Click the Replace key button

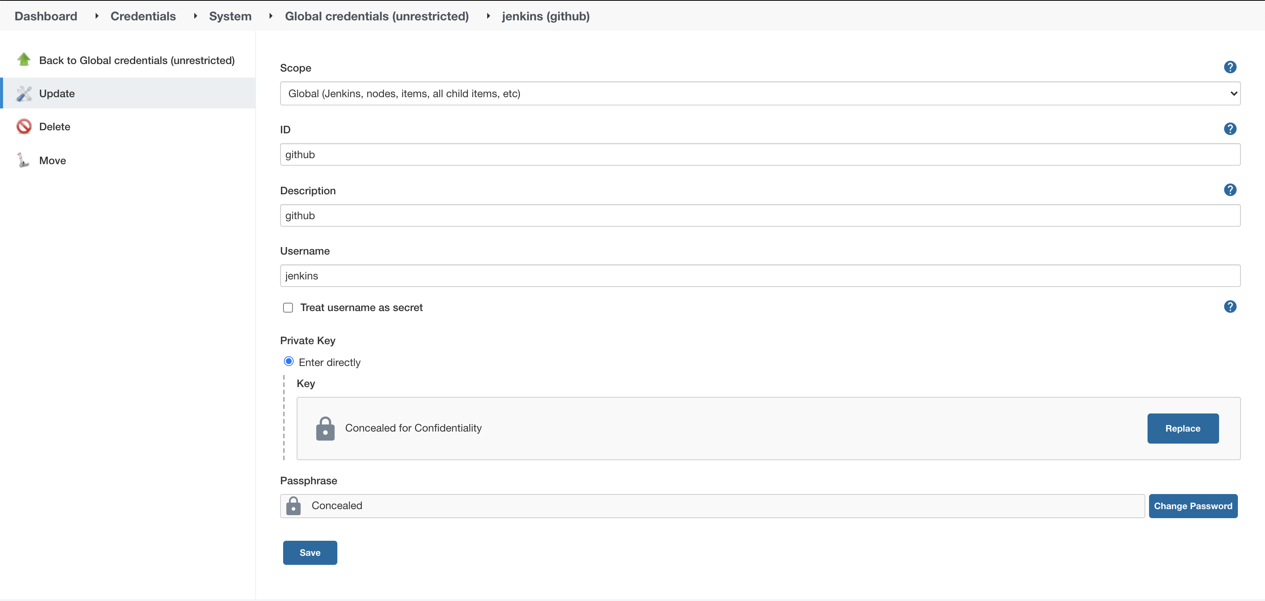pyautogui.click(x=1183, y=429)
